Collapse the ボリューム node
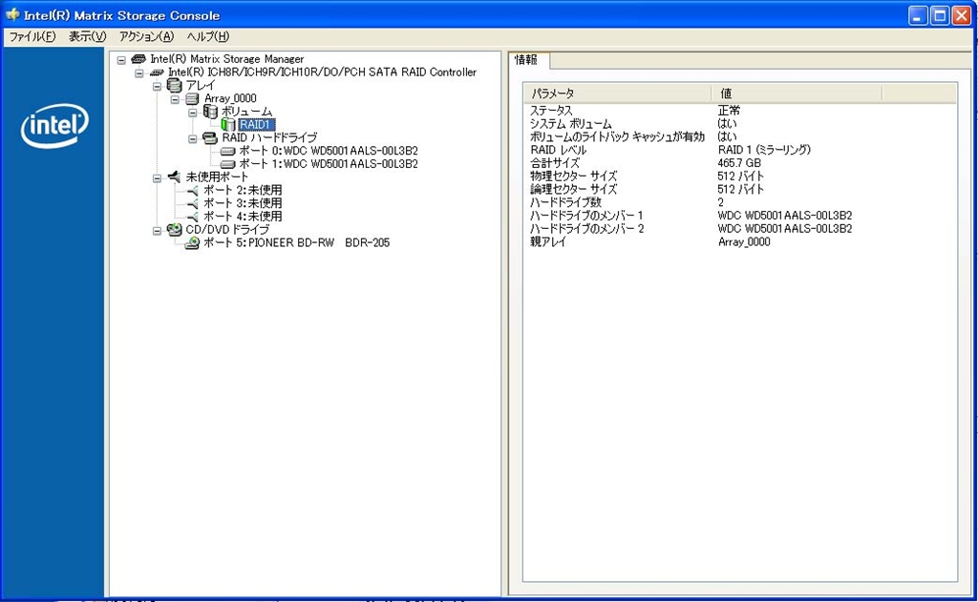 tap(193, 113)
